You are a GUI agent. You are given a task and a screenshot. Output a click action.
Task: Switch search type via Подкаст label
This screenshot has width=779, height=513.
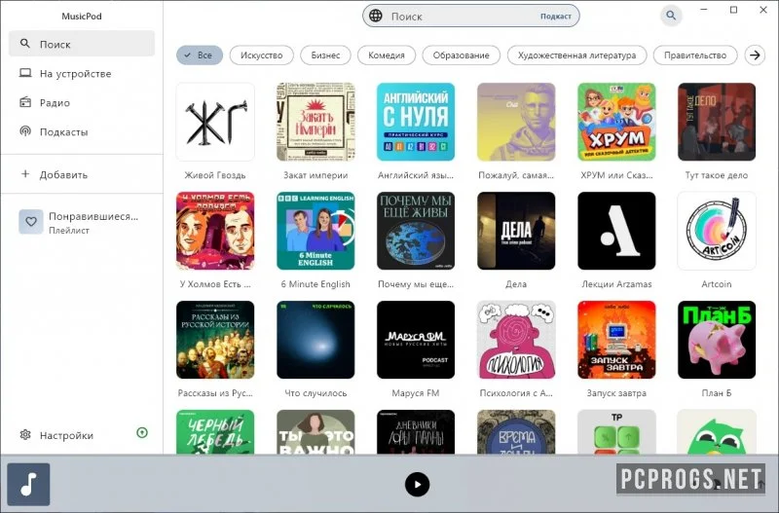(555, 17)
